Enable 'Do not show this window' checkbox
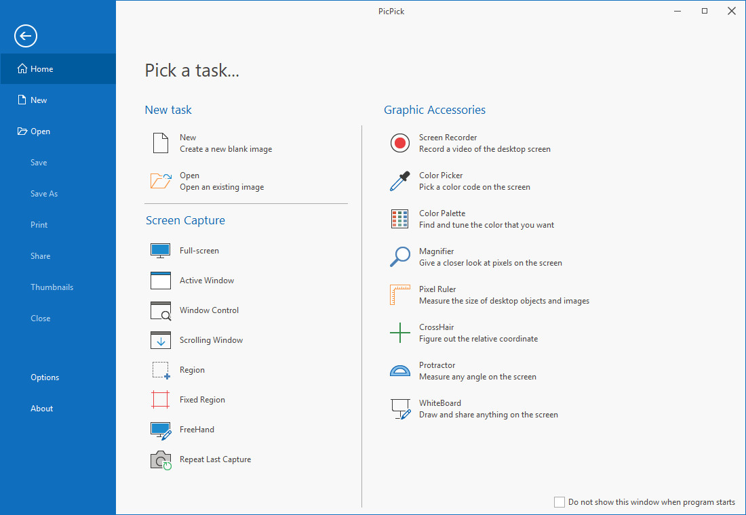Screen dimensions: 746x515 tap(559, 502)
